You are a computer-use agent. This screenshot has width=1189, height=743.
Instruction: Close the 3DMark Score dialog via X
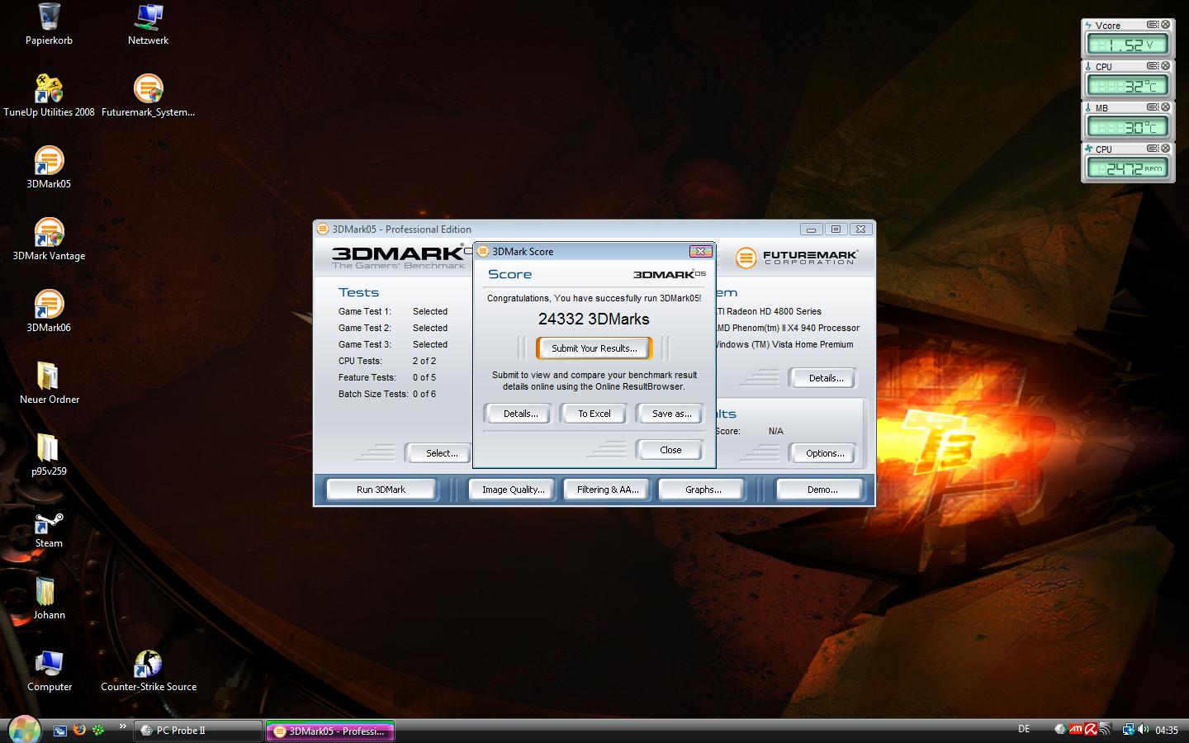coord(700,251)
